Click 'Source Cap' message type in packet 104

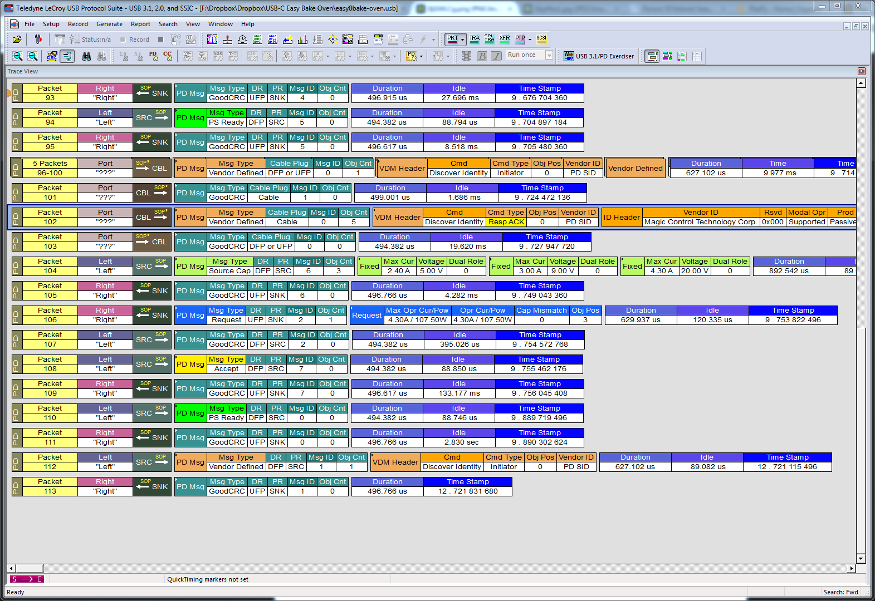click(x=229, y=271)
